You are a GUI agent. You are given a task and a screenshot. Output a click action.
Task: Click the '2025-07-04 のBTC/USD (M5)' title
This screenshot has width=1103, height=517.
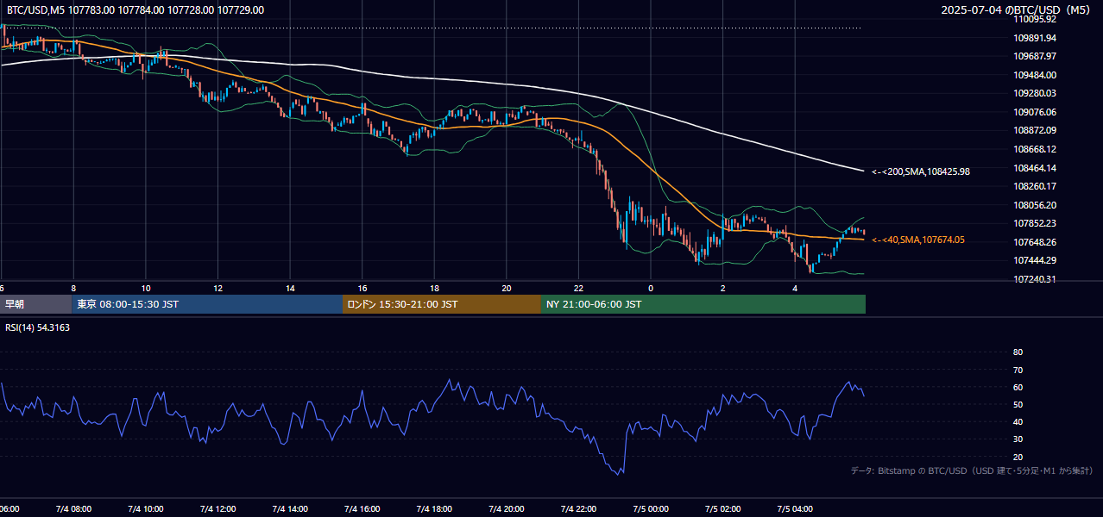pyautogui.click(x=1017, y=10)
